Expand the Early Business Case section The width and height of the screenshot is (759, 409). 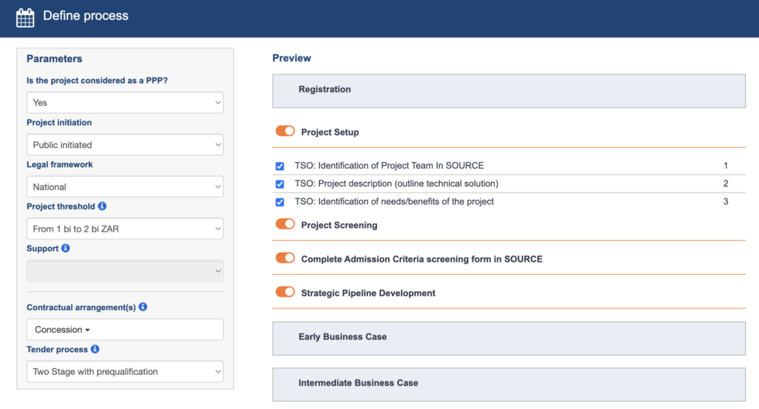pos(508,338)
